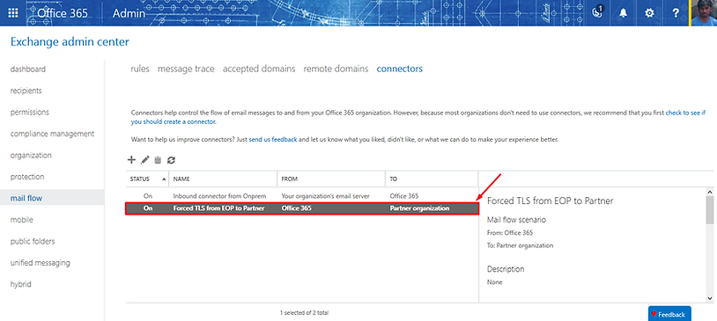The height and width of the screenshot is (321, 717).
Task: Open the send us feedback link
Action: pyautogui.click(x=273, y=139)
